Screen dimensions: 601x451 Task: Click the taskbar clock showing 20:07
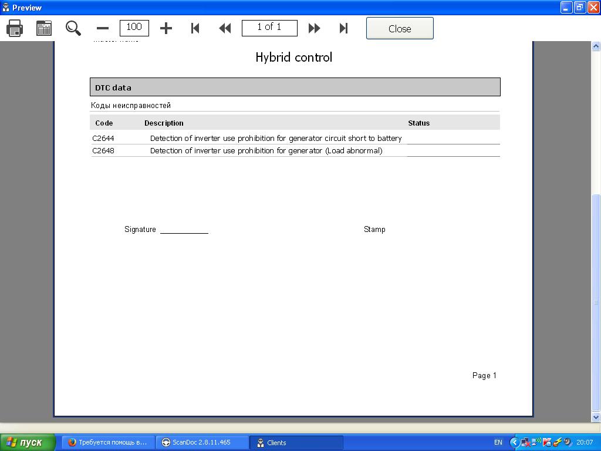click(585, 443)
